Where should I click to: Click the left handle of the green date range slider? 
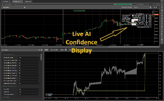coord(115,4)
